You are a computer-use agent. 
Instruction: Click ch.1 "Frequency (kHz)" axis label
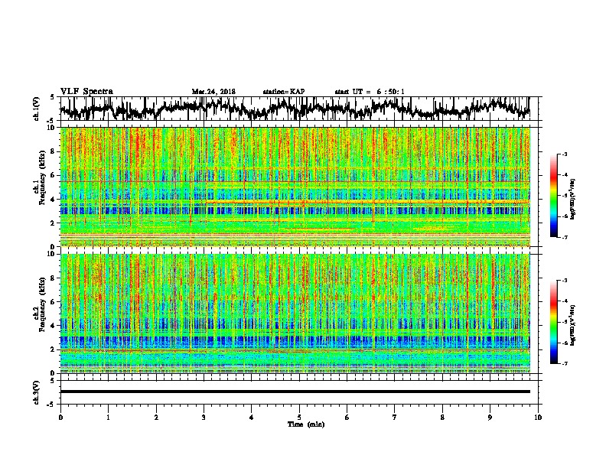[x=42, y=176]
